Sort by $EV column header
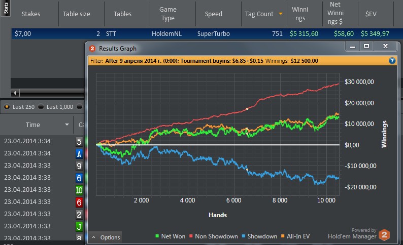The width and height of the screenshot is (403, 245). pyautogui.click(x=371, y=14)
